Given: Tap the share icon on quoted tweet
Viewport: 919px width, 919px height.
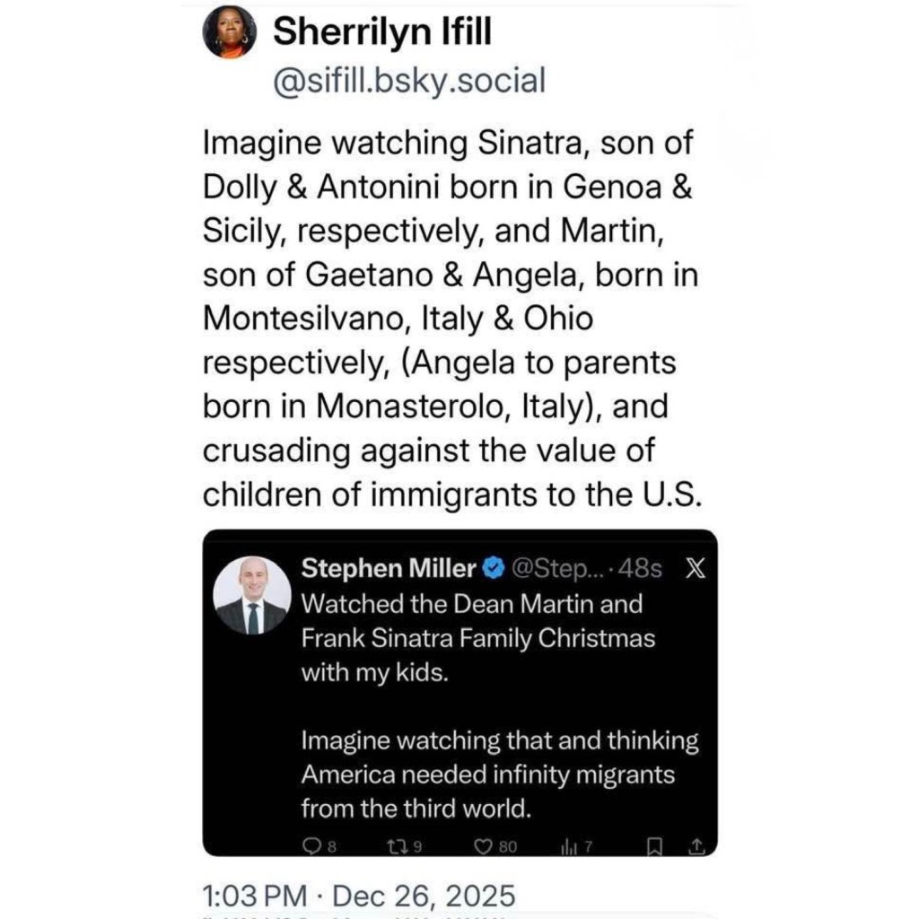Looking at the screenshot, I should click(696, 845).
